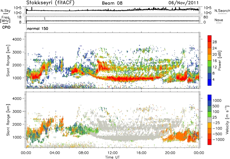
Task: Click the "12:00" time tick label
Action: 112,153
